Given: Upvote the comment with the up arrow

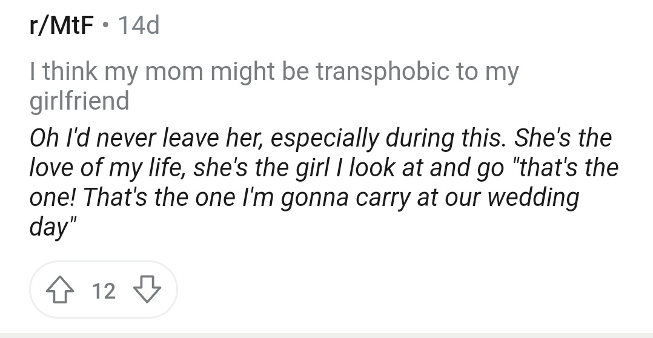Looking at the screenshot, I should [60, 290].
